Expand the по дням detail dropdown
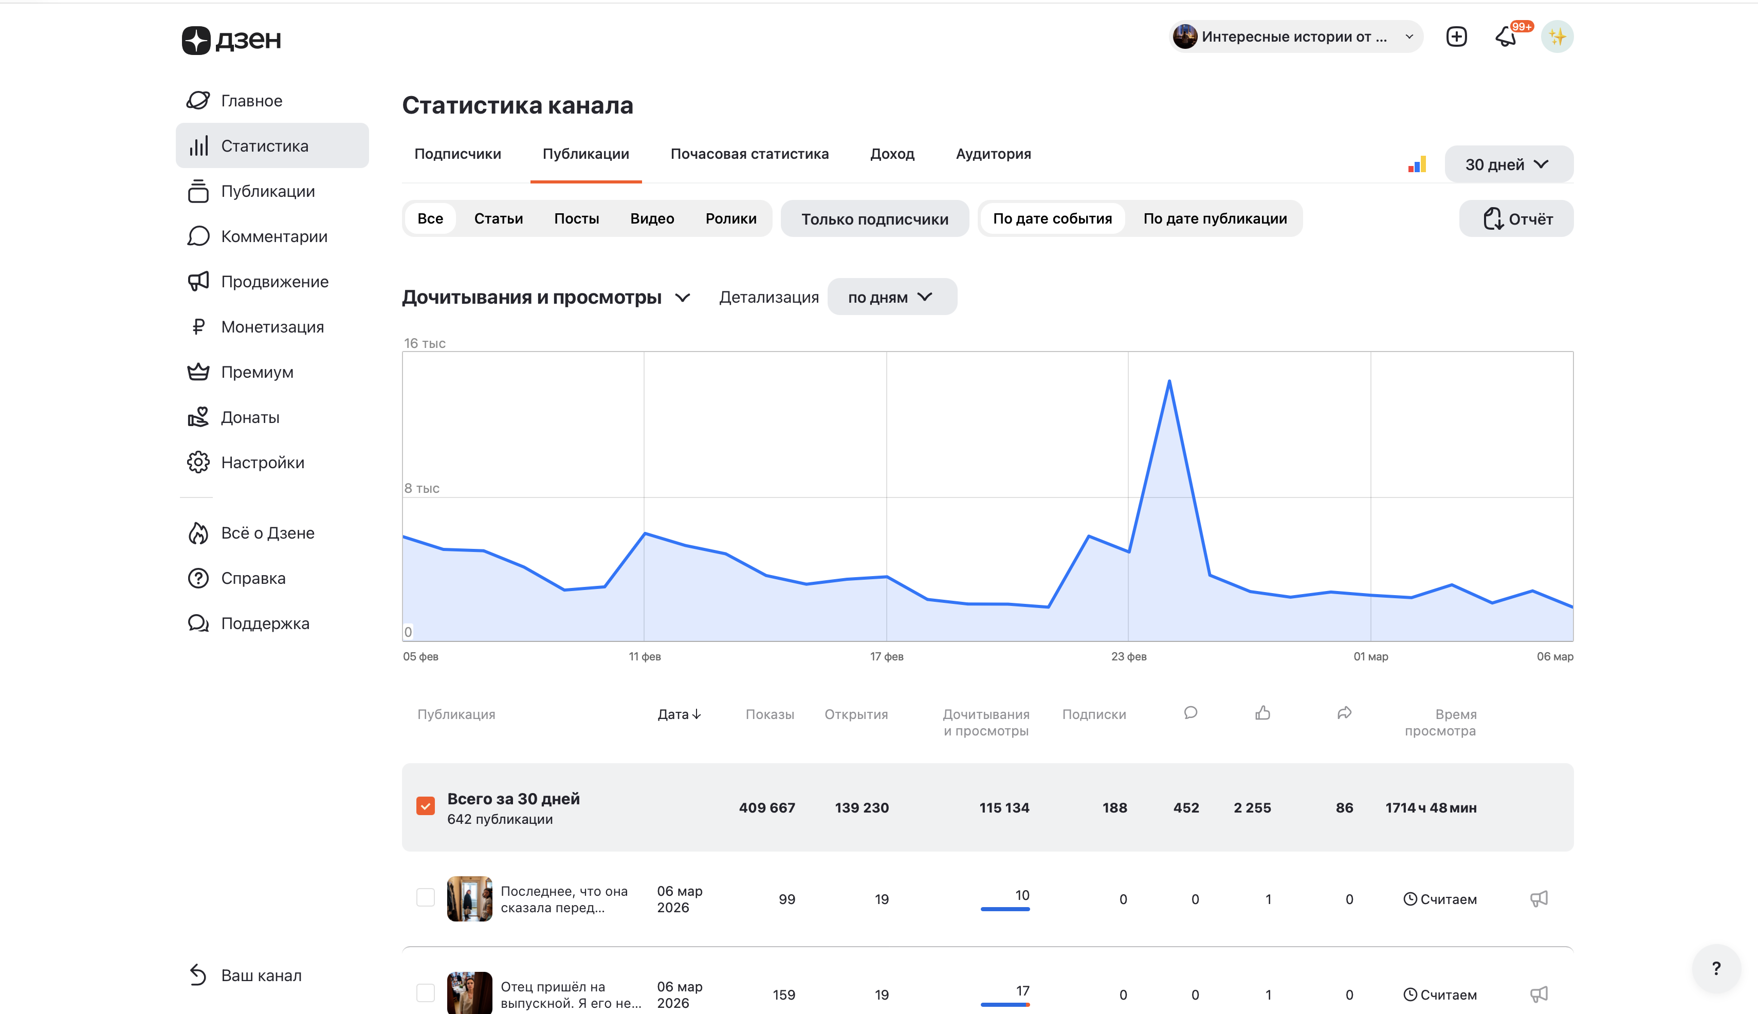This screenshot has width=1758, height=1014. [891, 298]
